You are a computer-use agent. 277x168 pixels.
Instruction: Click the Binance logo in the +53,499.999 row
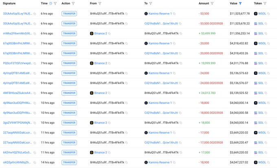point(92,33)
